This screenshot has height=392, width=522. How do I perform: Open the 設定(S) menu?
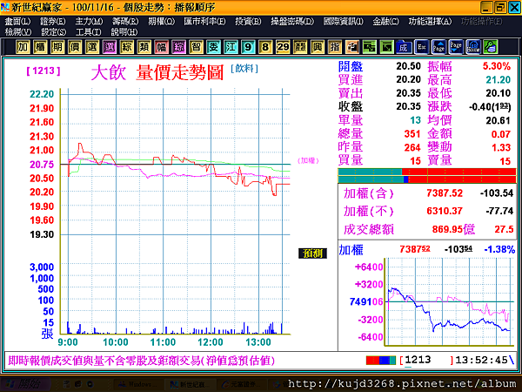(54, 32)
